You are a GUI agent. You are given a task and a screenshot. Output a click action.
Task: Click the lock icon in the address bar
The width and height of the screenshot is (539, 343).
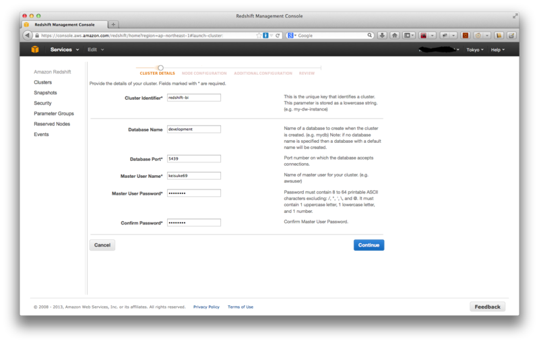click(x=37, y=36)
